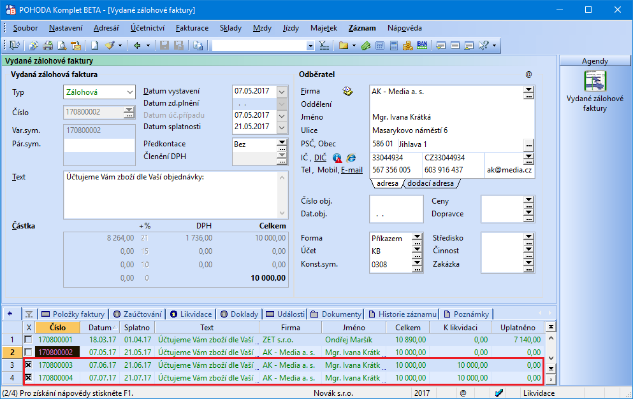Click the green banknote icon in toolbar
Screen dimensions: 633x399
point(366,46)
